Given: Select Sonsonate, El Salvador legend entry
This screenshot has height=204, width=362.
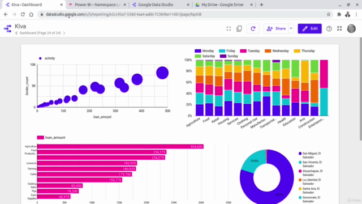Looking at the screenshot, I should point(309,199).
